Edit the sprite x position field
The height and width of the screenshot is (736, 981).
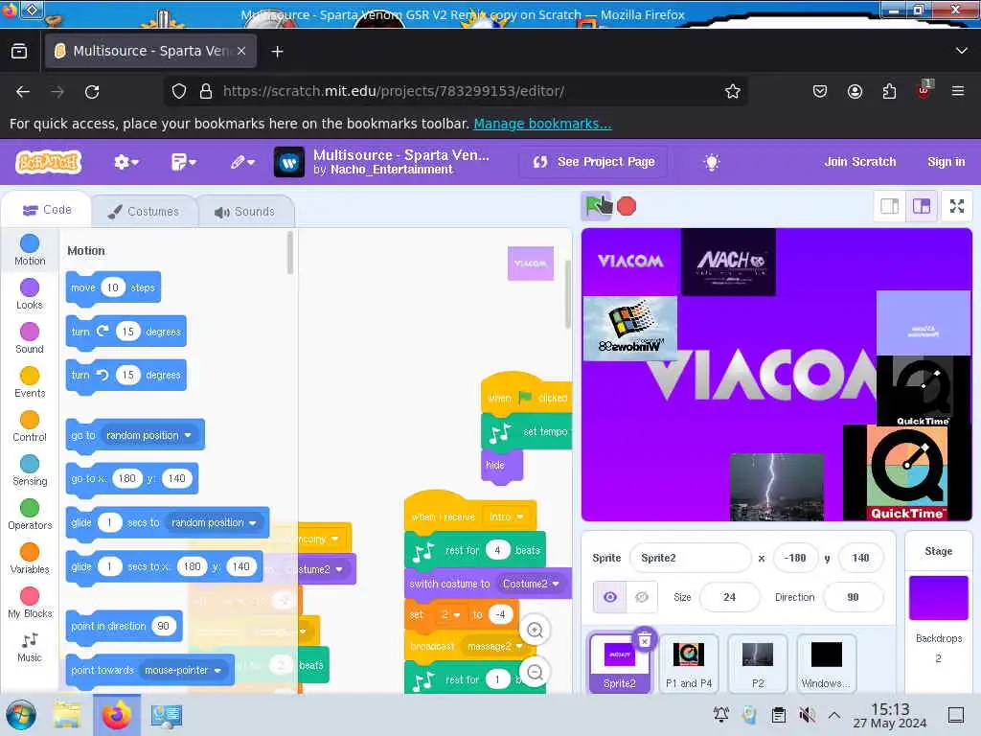pyautogui.click(x=795, y=558)
